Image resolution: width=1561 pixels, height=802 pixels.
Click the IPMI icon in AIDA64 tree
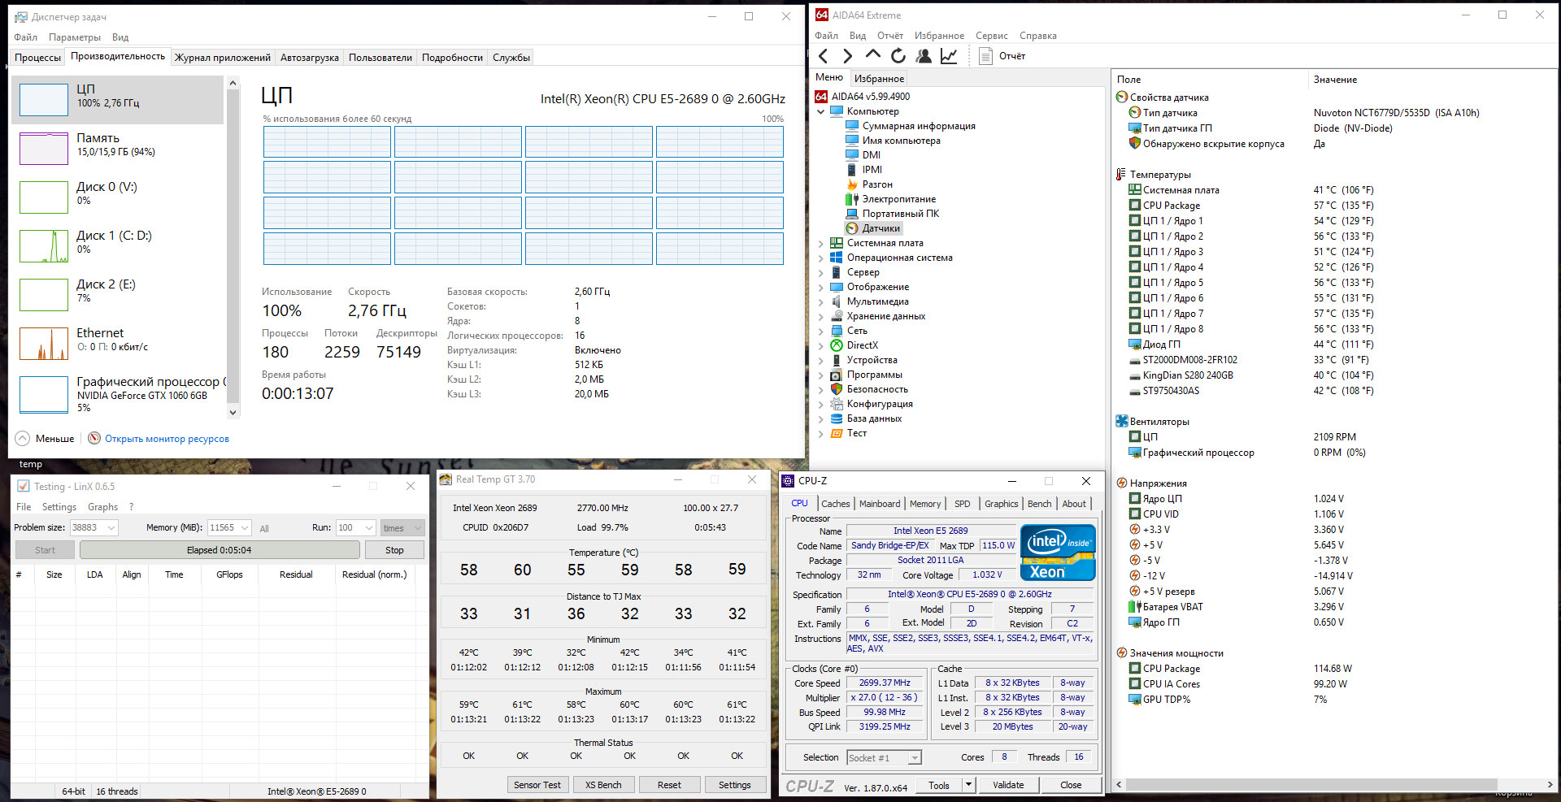pyautogui.click(x=852, y=170)
